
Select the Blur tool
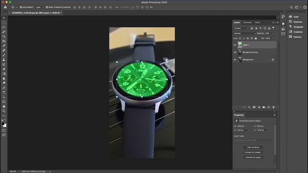coord(4,78)
